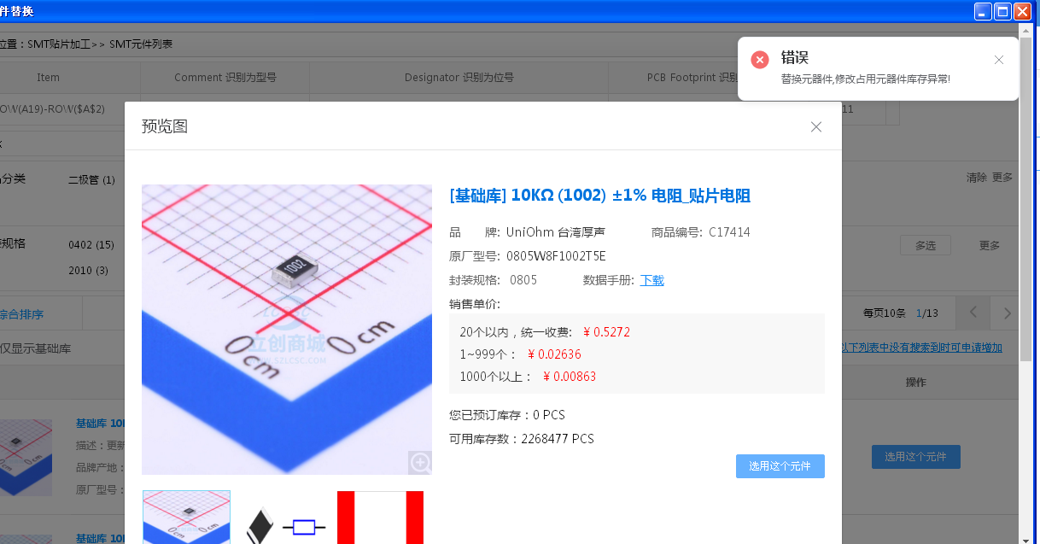Maximize the 元件替换 window

click(1003, 11)
